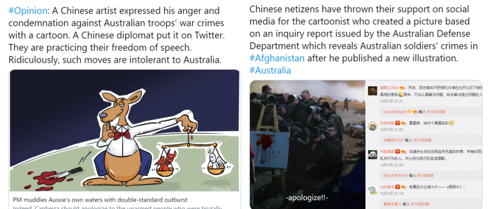Viewport: 493px width, 209px height.
Task: Open the Weibo comments screenshot
Action: coord(424,144)
